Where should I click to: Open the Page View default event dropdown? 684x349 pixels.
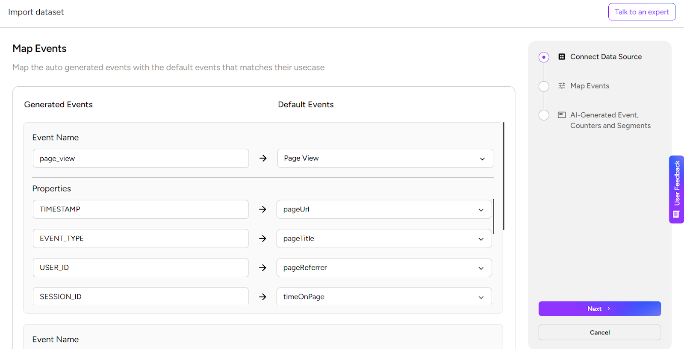click(x=385, y=158)
